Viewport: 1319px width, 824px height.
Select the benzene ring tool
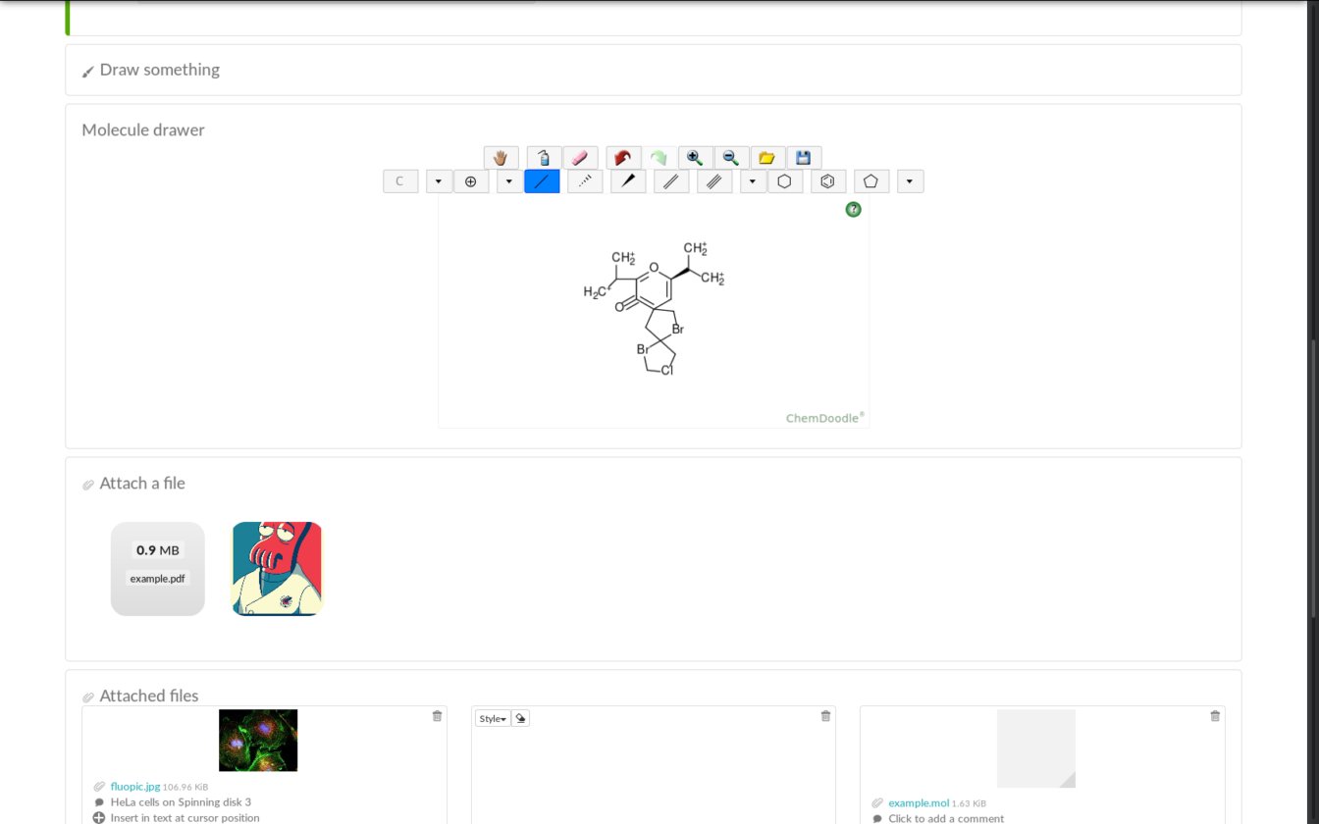[828, 181]
